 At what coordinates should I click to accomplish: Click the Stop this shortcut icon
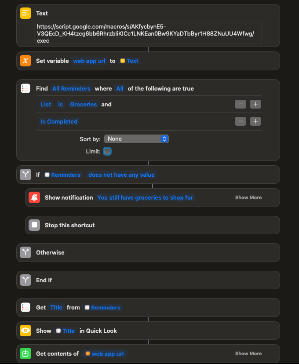click(x=34, y=225)
